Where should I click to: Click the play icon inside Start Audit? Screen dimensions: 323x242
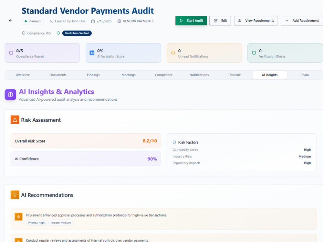[181, 21]
